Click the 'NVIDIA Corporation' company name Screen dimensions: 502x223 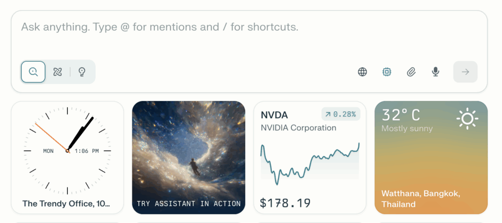299,128
